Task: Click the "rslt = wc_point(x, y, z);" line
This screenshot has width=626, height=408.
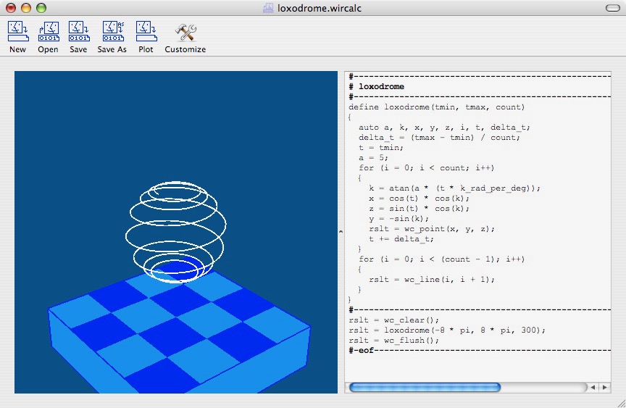Action: pos(432,229)
